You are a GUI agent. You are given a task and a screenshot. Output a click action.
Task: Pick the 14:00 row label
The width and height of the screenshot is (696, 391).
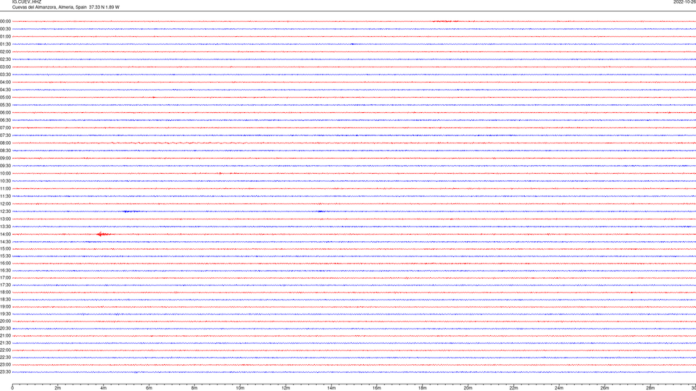tap(5, 234)
